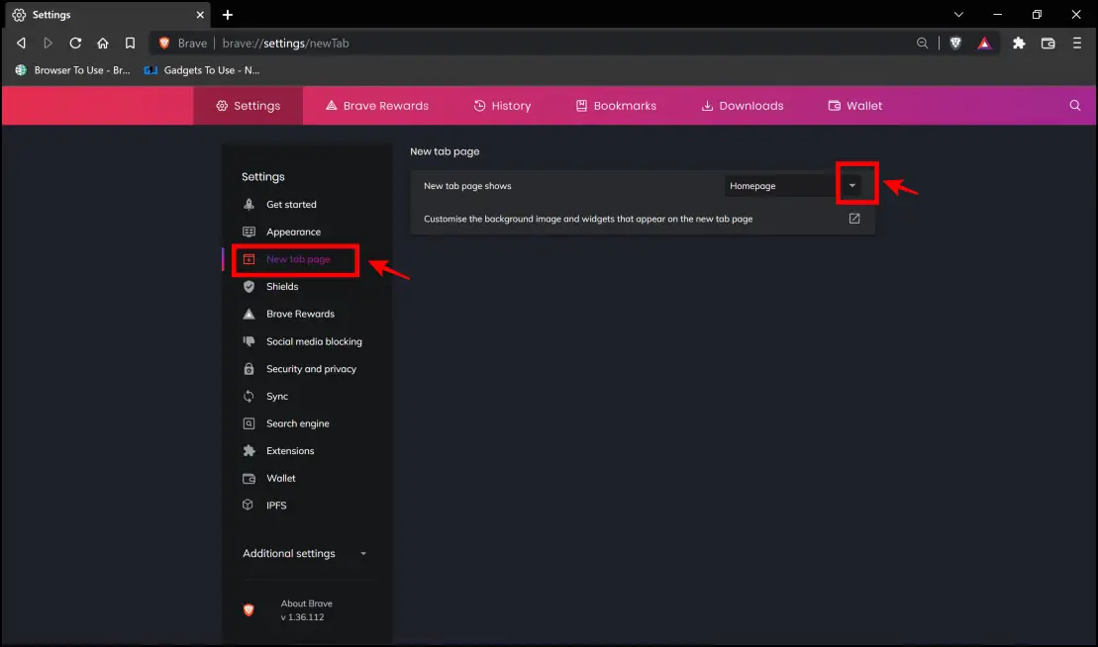This screenshot has height=647, width=1098.
Task: Open the Shields settings section
Action: [x=280, y=286]
